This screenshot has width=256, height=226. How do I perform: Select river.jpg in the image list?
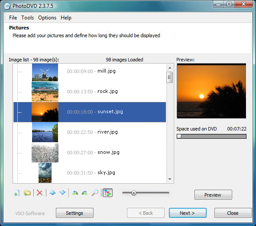click(x=90, y=132)
